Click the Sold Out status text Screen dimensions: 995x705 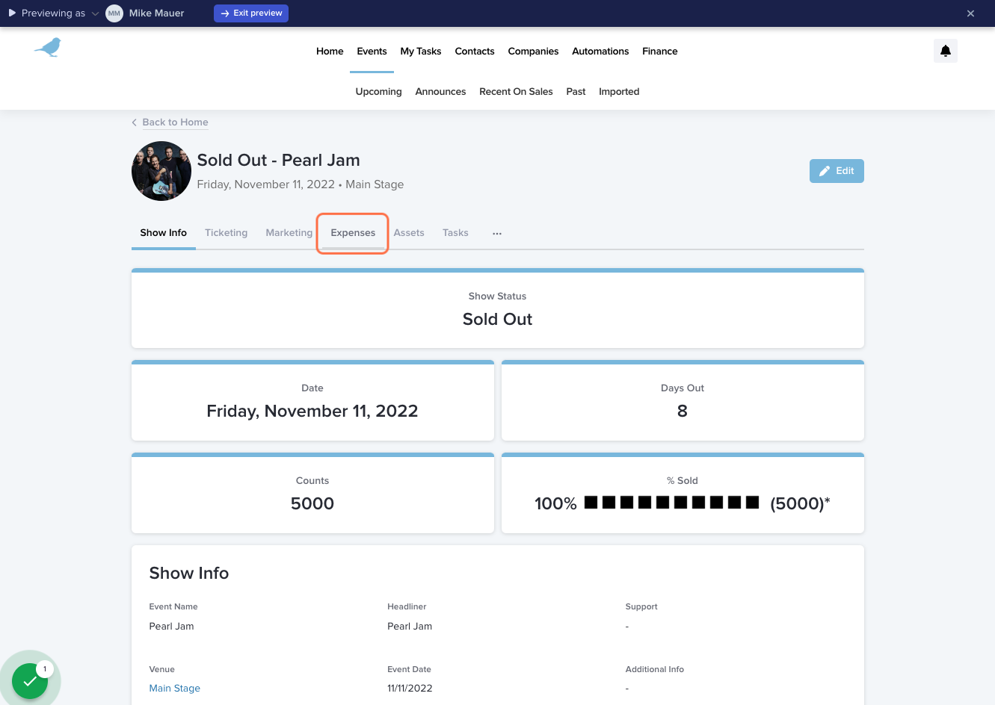coord(497,320)
